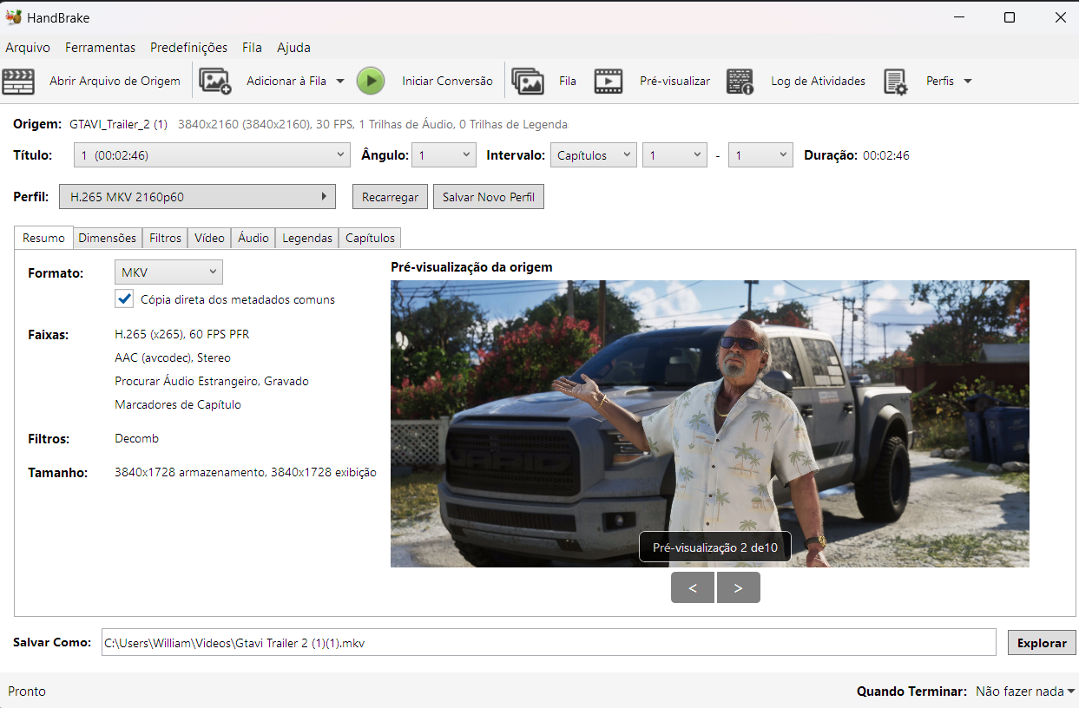Click the 'Pré-visualização 2 de10' overlay label
This screenshot has height=708, width=1079.
coord(715,547)
